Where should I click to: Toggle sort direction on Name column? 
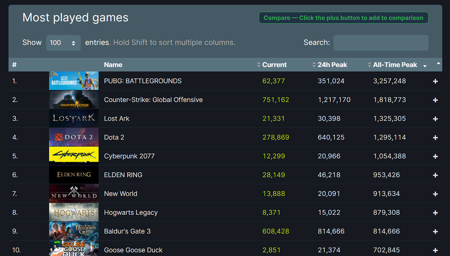coord(113,64)
